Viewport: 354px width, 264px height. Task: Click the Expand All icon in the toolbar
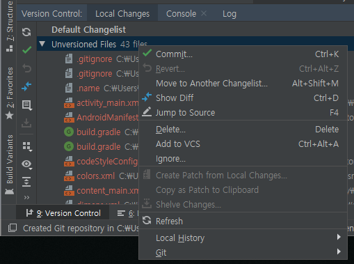pyautogui.click(x=26, y=182)
